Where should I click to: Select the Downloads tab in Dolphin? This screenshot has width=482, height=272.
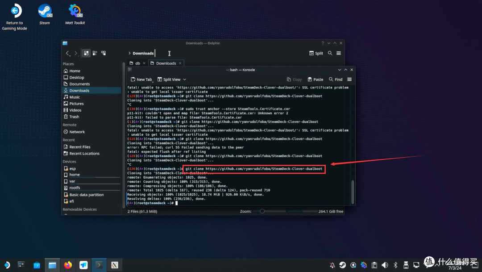(166, 63)
